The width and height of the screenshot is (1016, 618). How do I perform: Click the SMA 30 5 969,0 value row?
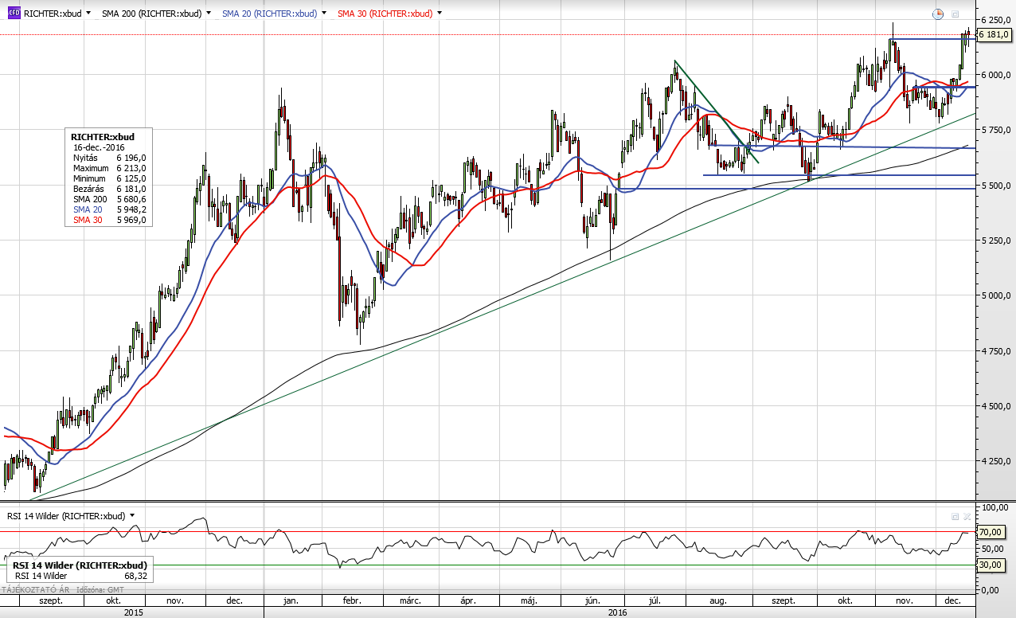pyautogui.click(x=108, y=220)
